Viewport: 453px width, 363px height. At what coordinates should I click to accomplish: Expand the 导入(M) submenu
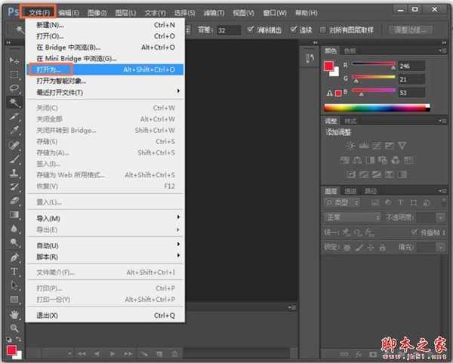pos(105,218)
